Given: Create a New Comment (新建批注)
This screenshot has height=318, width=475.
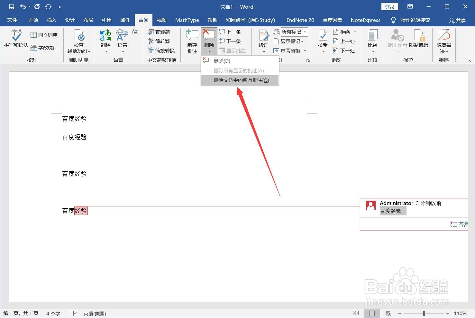Looking at the screenshot, I should click(x=192, y=41).
